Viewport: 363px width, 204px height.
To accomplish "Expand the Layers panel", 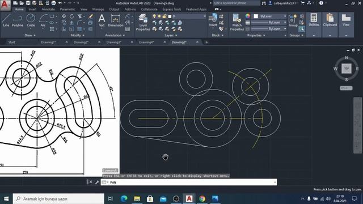I will [x=171, y=35].
